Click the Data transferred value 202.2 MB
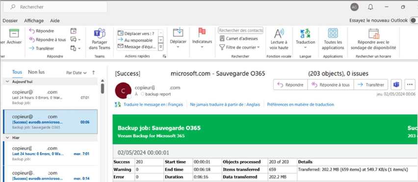Viewport: 418px width, 182px height. (278, 177)
